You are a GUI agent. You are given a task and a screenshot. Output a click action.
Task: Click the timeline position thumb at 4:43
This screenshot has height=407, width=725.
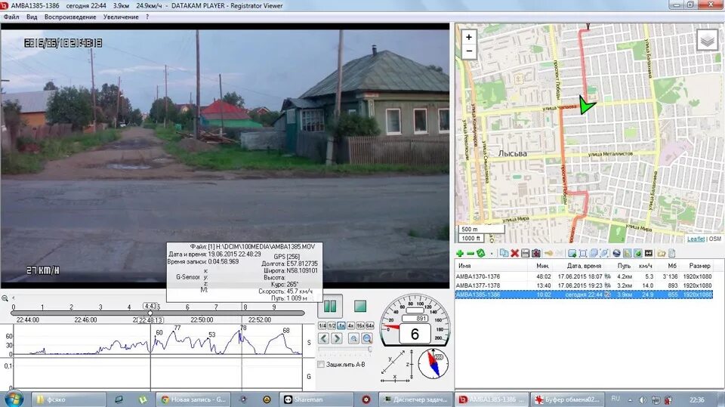coord(150,313)
